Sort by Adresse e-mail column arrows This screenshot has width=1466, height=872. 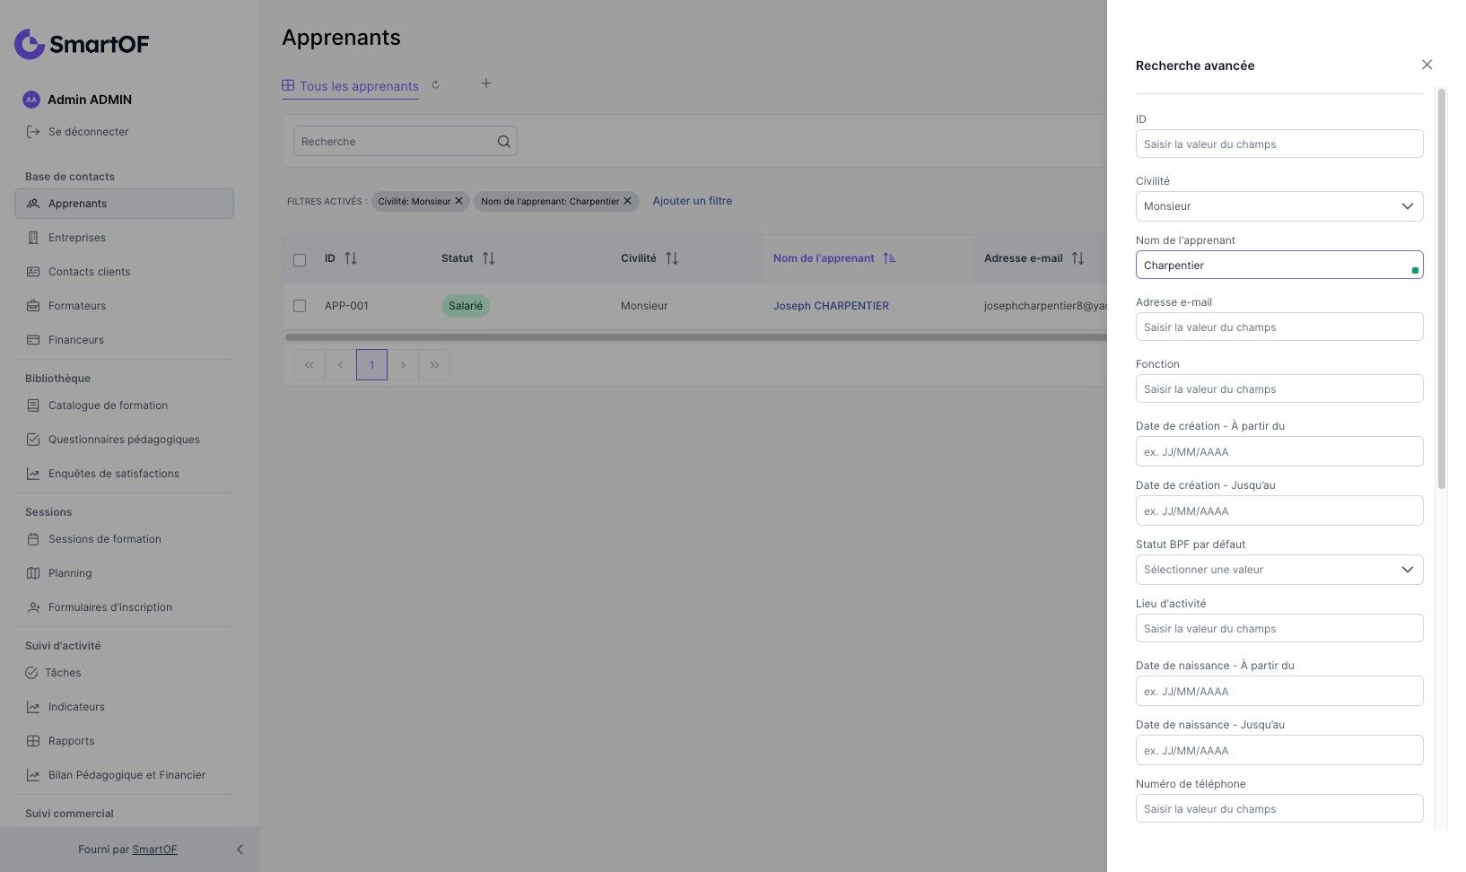click(x=1078, y=258)
